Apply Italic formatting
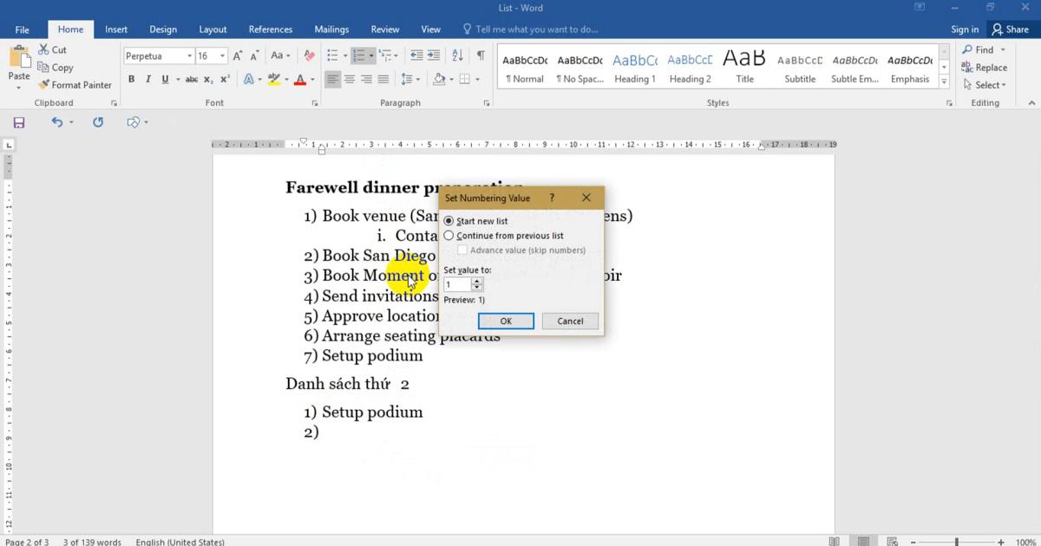 [148, 79]
